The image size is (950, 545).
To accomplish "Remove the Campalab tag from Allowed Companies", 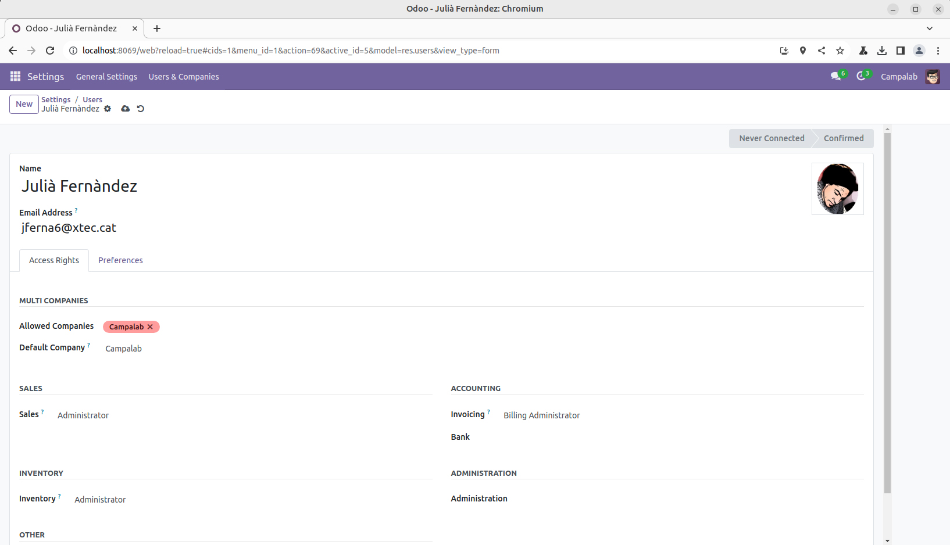I will coord(150,327).
